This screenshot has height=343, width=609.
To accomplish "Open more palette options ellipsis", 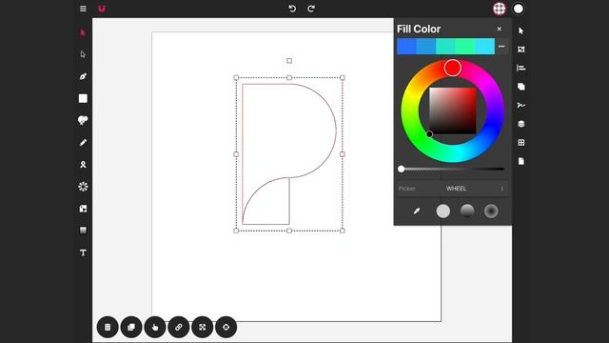I will (501, 47).
